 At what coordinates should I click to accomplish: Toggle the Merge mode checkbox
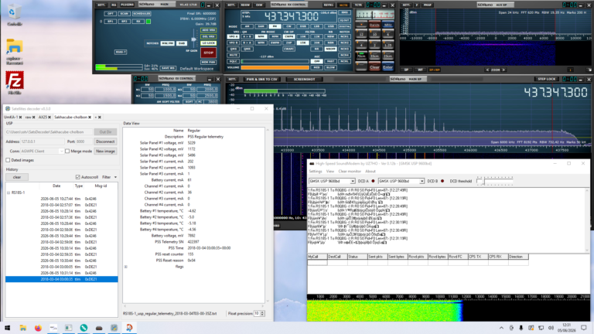[67, 151]
